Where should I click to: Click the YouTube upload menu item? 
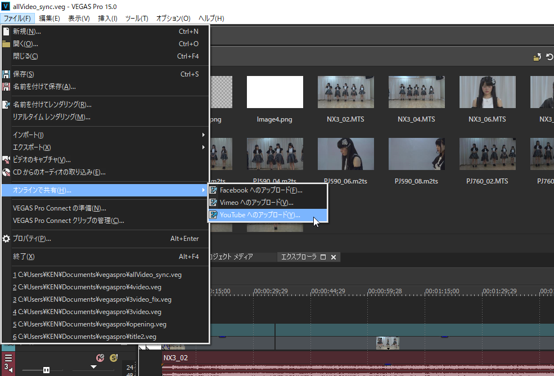260,215
